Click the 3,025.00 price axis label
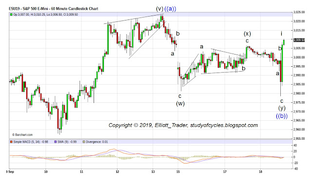 (299, 12)
